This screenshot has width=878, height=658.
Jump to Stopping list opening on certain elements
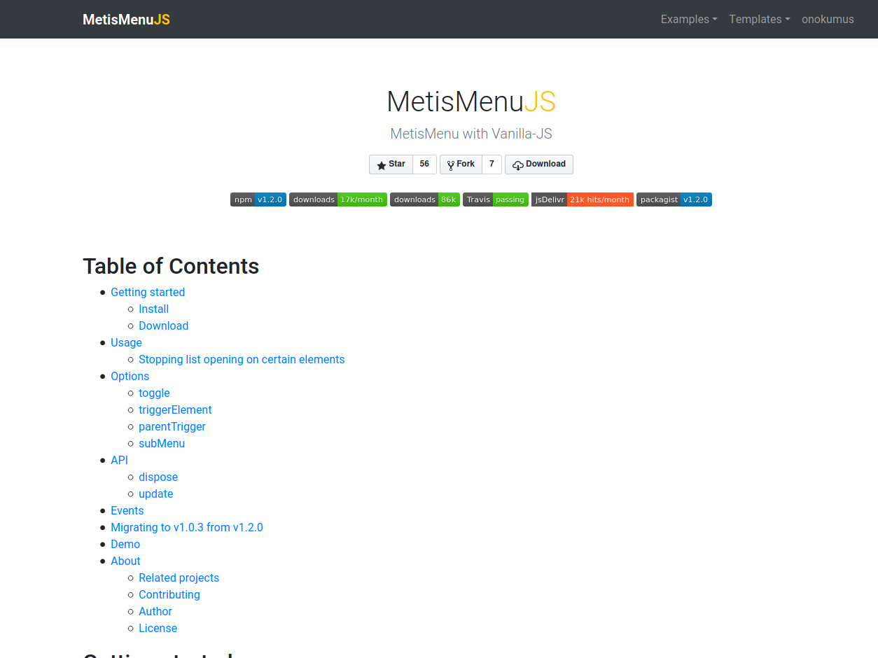242,360
